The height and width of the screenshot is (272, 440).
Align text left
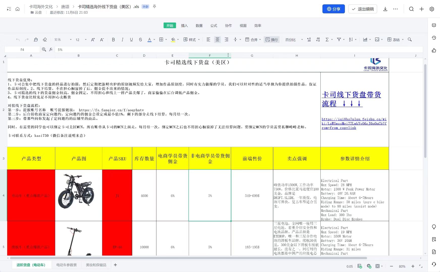(208, 40)
